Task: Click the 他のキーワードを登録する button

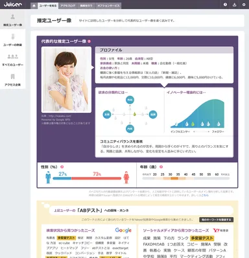Action: (x=216, y=220)
